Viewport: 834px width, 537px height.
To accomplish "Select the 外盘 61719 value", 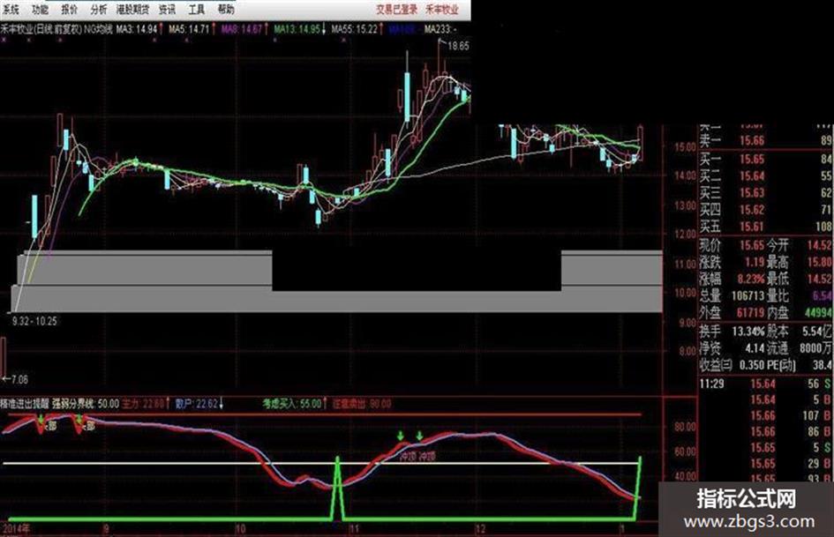I will pyautogui.click(x=750, y=313).
